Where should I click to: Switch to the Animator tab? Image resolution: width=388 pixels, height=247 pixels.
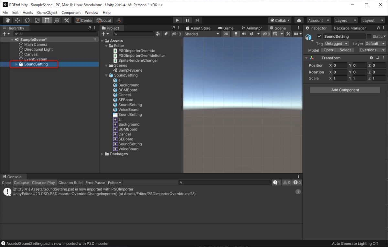pos(252,28)
